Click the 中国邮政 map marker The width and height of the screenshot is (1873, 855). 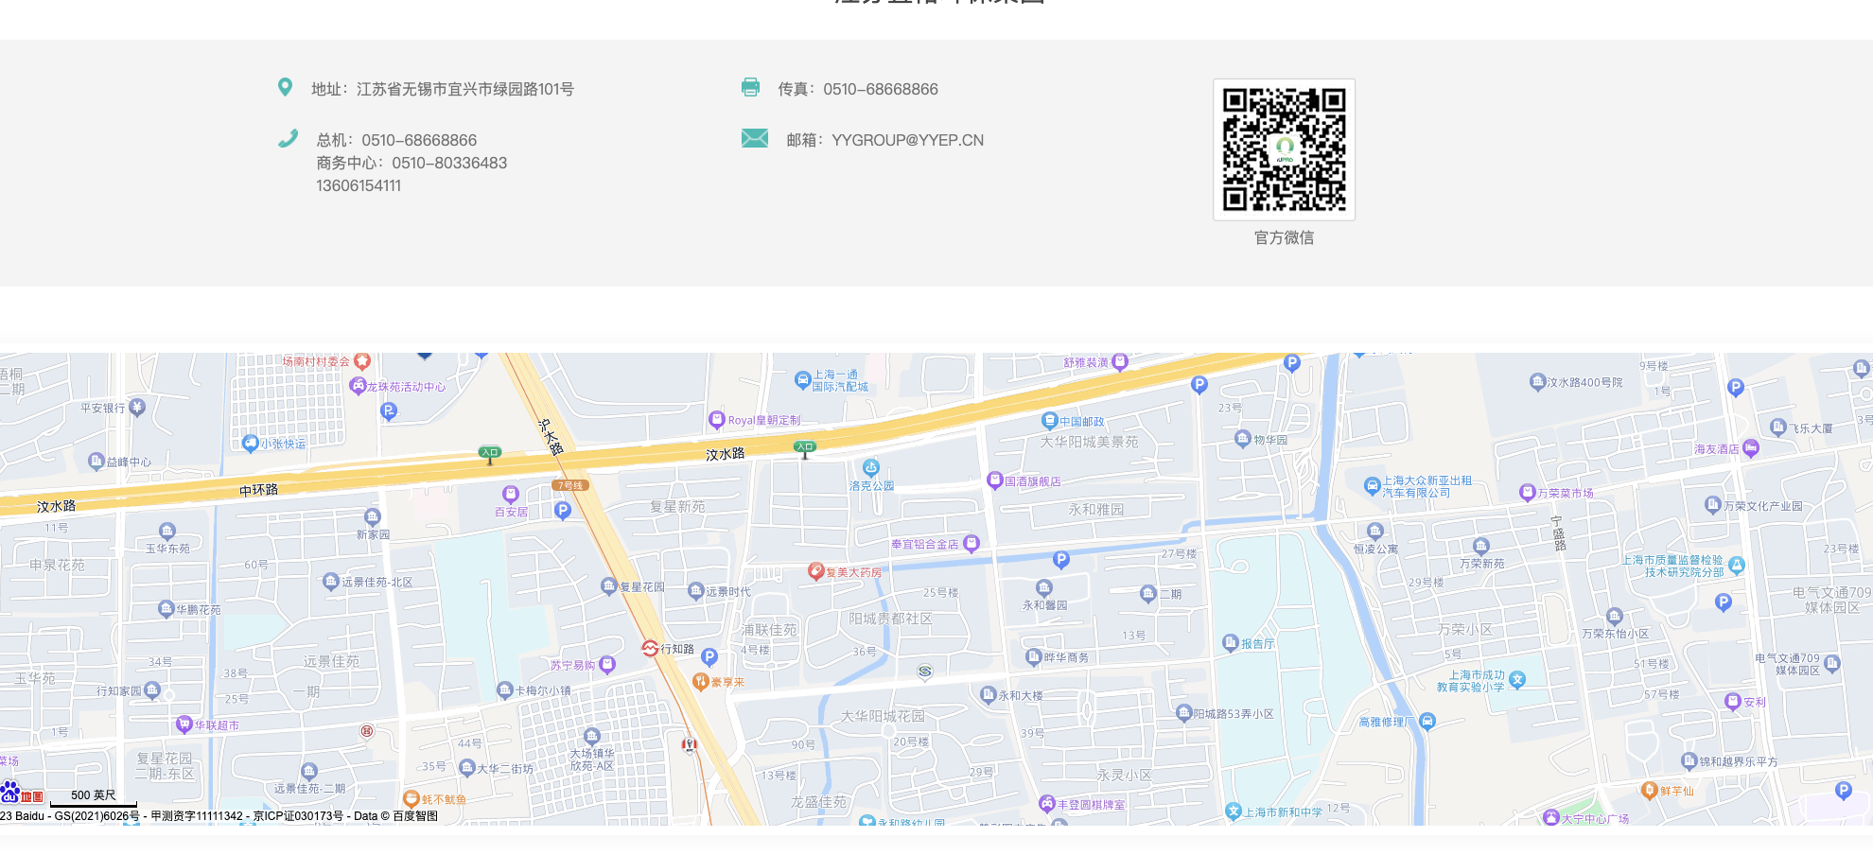pyautogui.click(x=1049, y=421)
